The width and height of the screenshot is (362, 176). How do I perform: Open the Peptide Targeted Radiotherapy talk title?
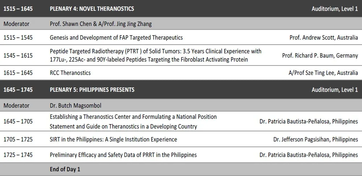click(156, 55)
